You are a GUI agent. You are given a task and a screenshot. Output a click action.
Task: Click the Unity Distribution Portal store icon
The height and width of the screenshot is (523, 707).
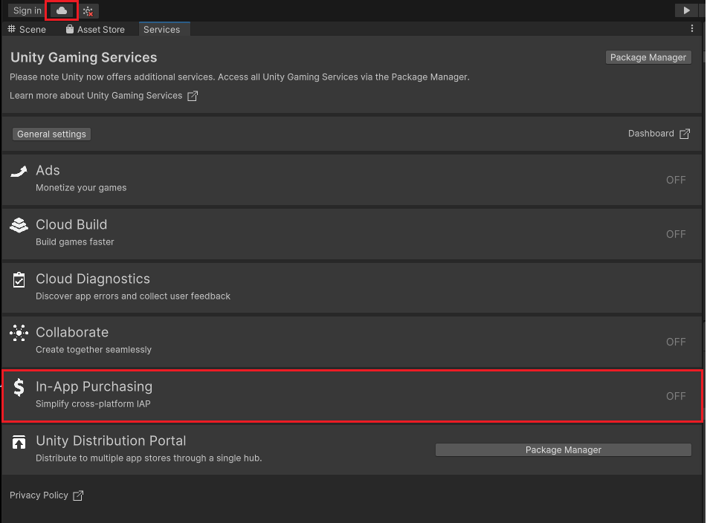(x=19, y=442)
